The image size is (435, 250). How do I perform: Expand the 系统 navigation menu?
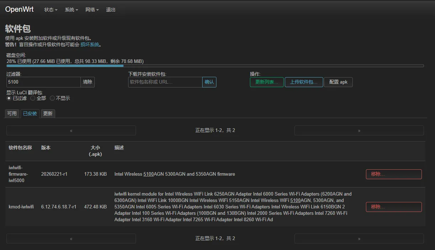[x=71, y=10]
